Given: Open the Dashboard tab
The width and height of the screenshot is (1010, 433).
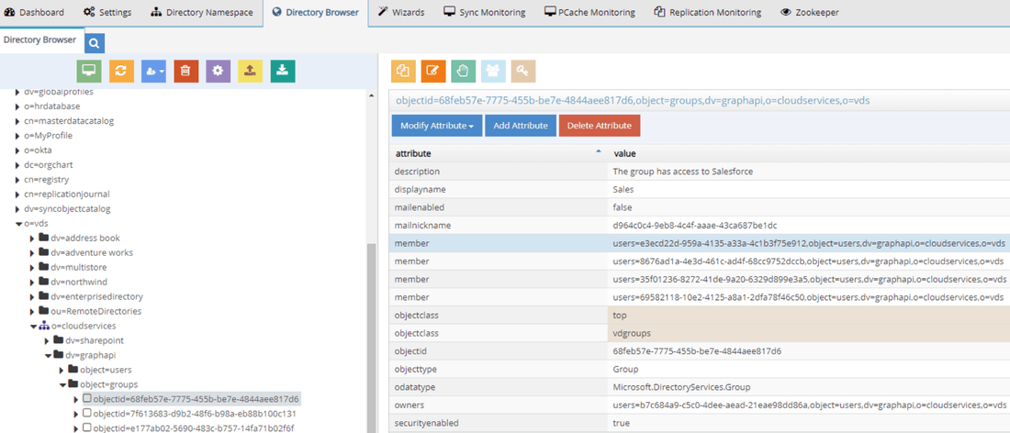Looking at the screenshot, I should pyautogui.click(x=34, y=12).
